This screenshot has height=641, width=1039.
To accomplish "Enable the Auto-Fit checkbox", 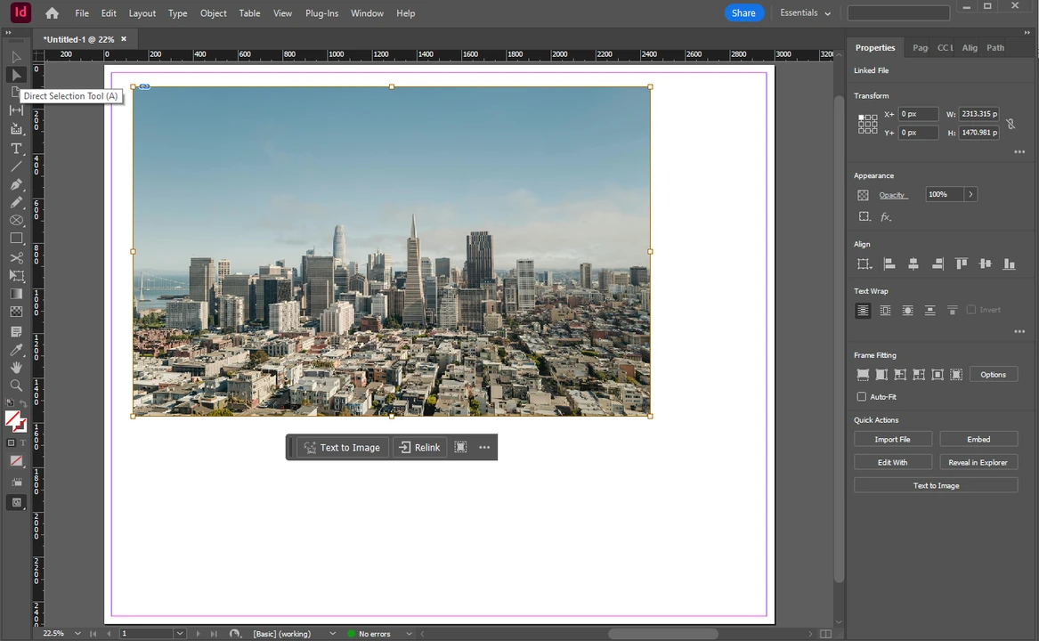I will tap(862, 396).
